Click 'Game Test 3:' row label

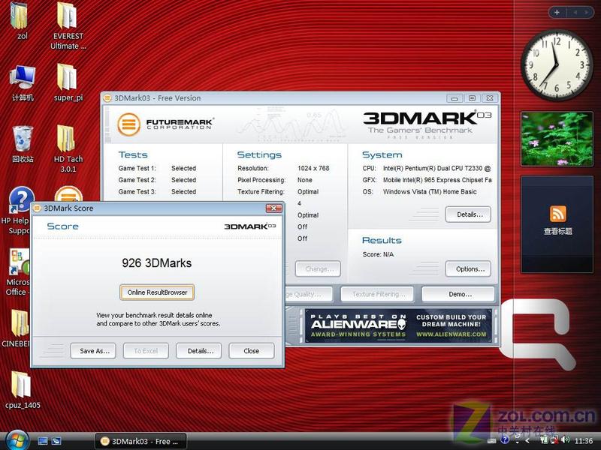pyautogui.click(x=137, y=192)
